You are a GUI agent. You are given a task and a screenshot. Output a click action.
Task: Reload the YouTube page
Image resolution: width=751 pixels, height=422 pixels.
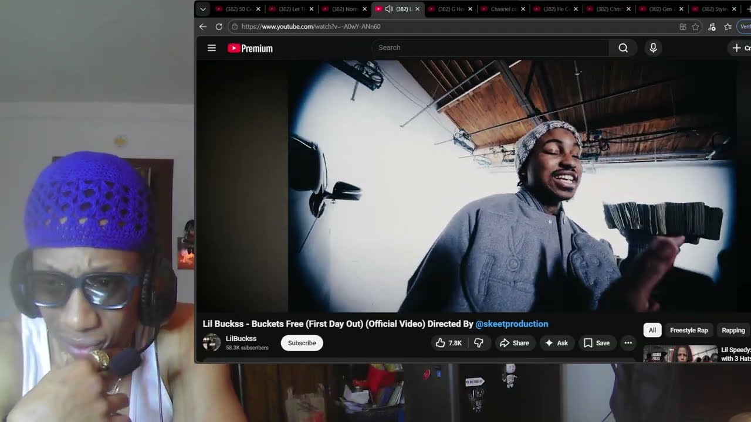[219, 26]
